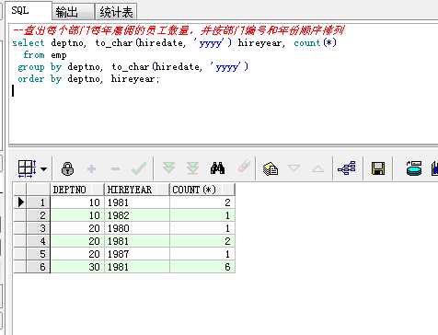The height and width of the screenshot is (335, 438).
Task: Click DEPTNO cell 30 in row 6
Action: [x=77, y=267]
